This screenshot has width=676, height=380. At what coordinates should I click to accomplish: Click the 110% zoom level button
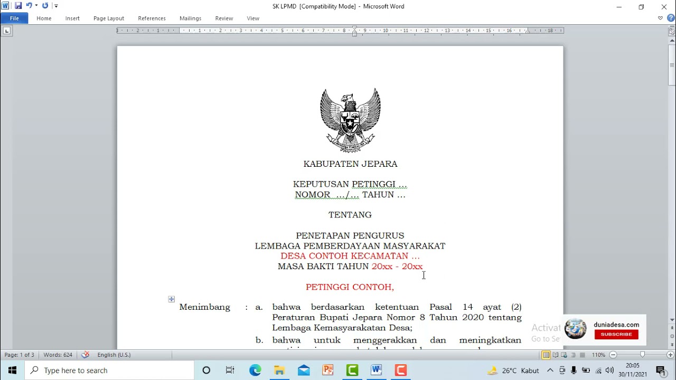[x=598, y=355]
